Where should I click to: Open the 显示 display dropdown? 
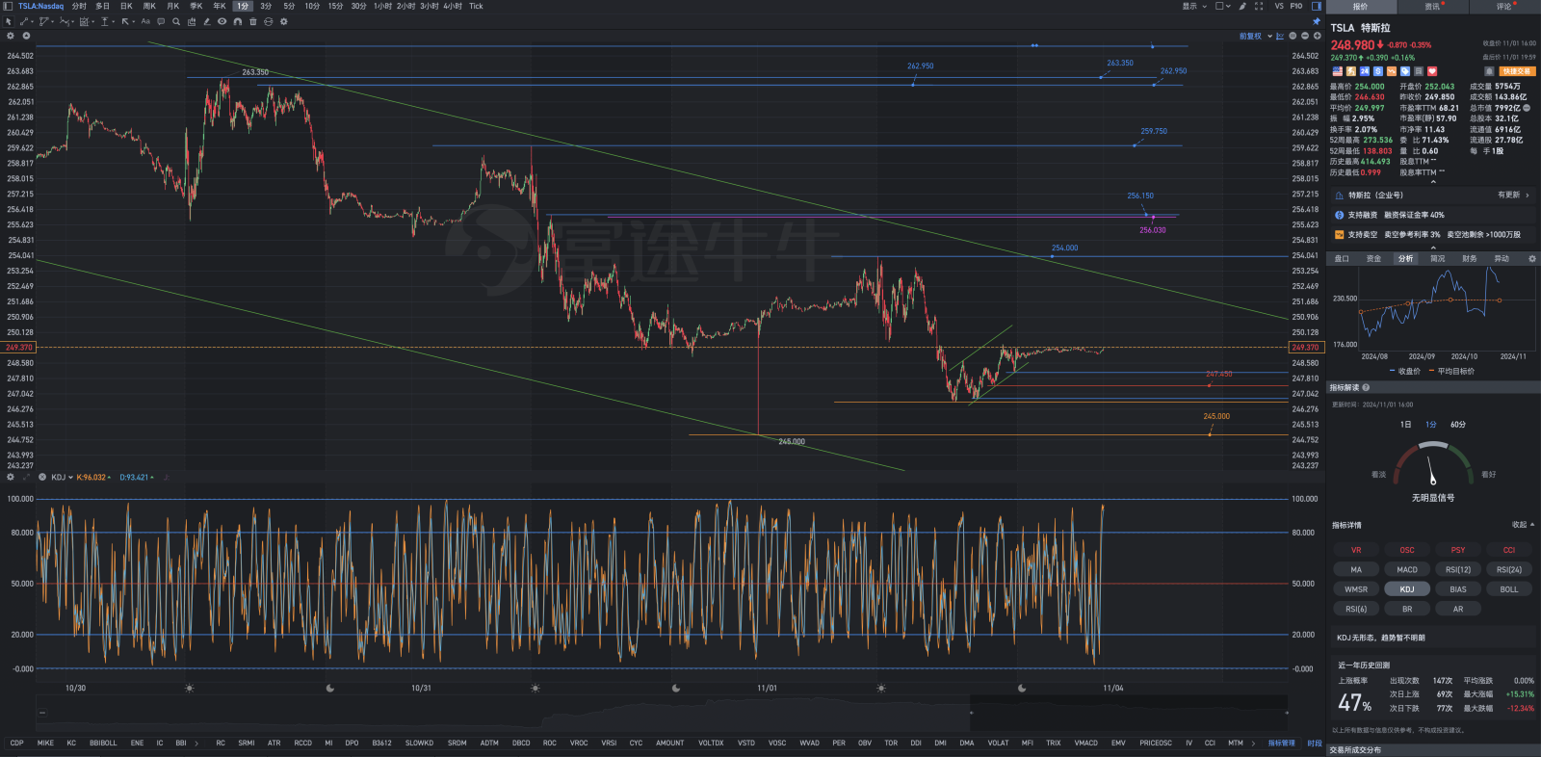(1194, 6)
